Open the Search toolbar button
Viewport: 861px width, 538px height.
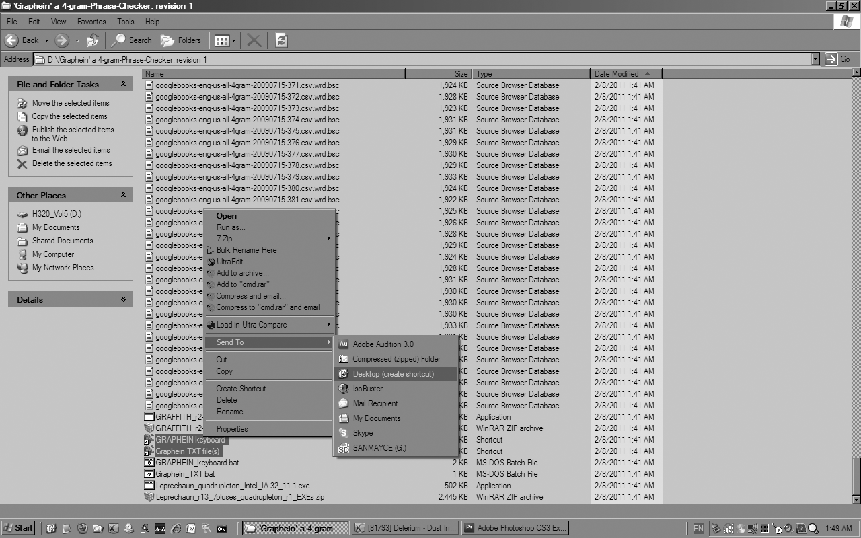click(133, 40)
